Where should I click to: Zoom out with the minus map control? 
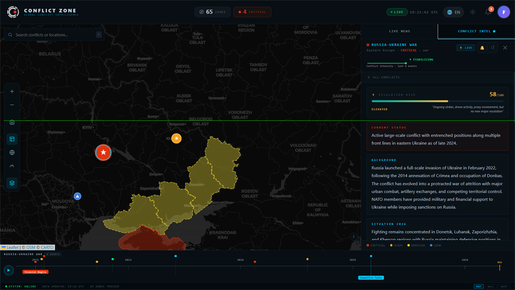point(12,105)
